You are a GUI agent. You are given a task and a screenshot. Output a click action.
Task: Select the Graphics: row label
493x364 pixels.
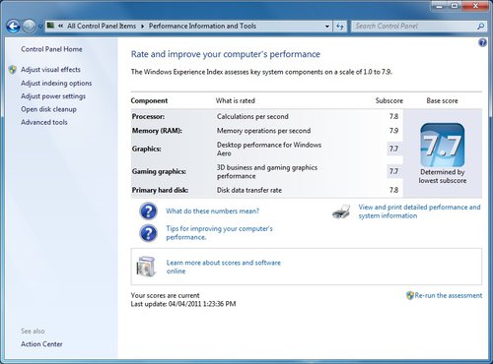[147, 149]
